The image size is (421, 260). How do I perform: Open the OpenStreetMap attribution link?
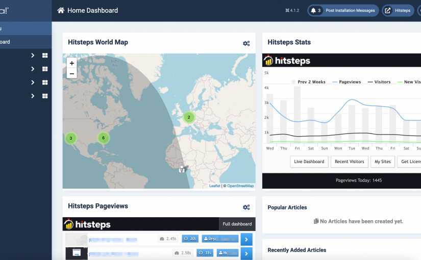(240, 186)
